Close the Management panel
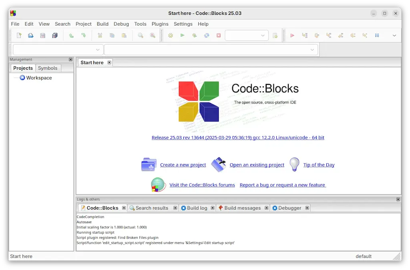This screenshot has height=270, width=410. [70, 60]
